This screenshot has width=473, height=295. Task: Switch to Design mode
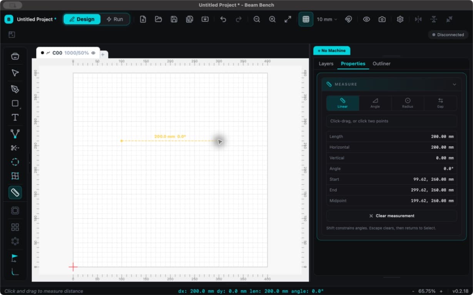pyautogui.click(x=82, y=19)
